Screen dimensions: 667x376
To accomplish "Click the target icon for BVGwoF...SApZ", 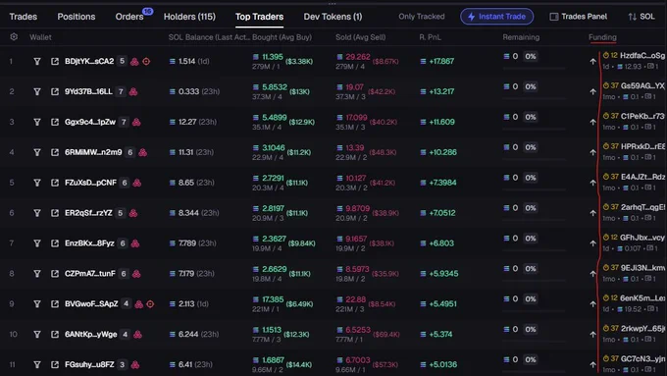I will pyautogui.click(x=150, y=304).
